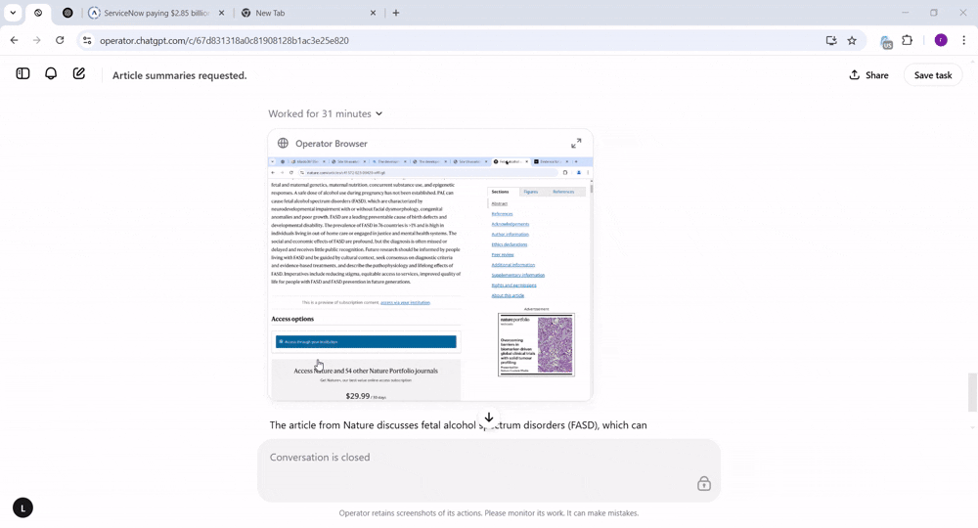Viewport: 978px width, 528px height.
Task: Reload the page
Action: [60, 40]
